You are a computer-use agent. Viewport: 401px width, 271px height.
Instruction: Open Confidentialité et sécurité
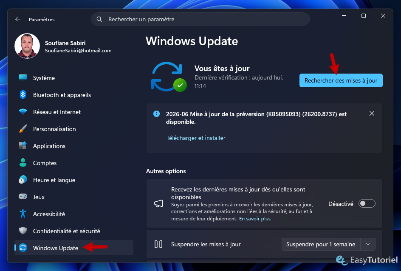coord(74,231)
